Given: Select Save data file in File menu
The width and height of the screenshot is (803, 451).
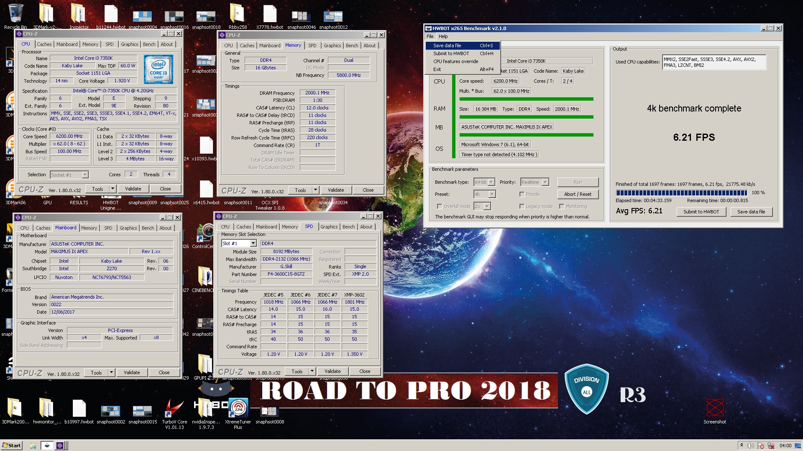Looking at the screenshot, I should (463, 46).
